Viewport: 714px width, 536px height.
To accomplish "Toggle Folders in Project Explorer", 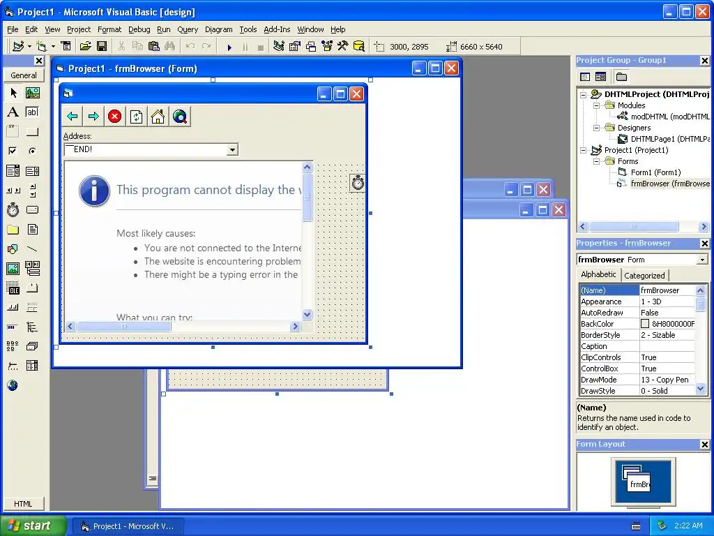I will pyautogui.click(x=621, y=77).
